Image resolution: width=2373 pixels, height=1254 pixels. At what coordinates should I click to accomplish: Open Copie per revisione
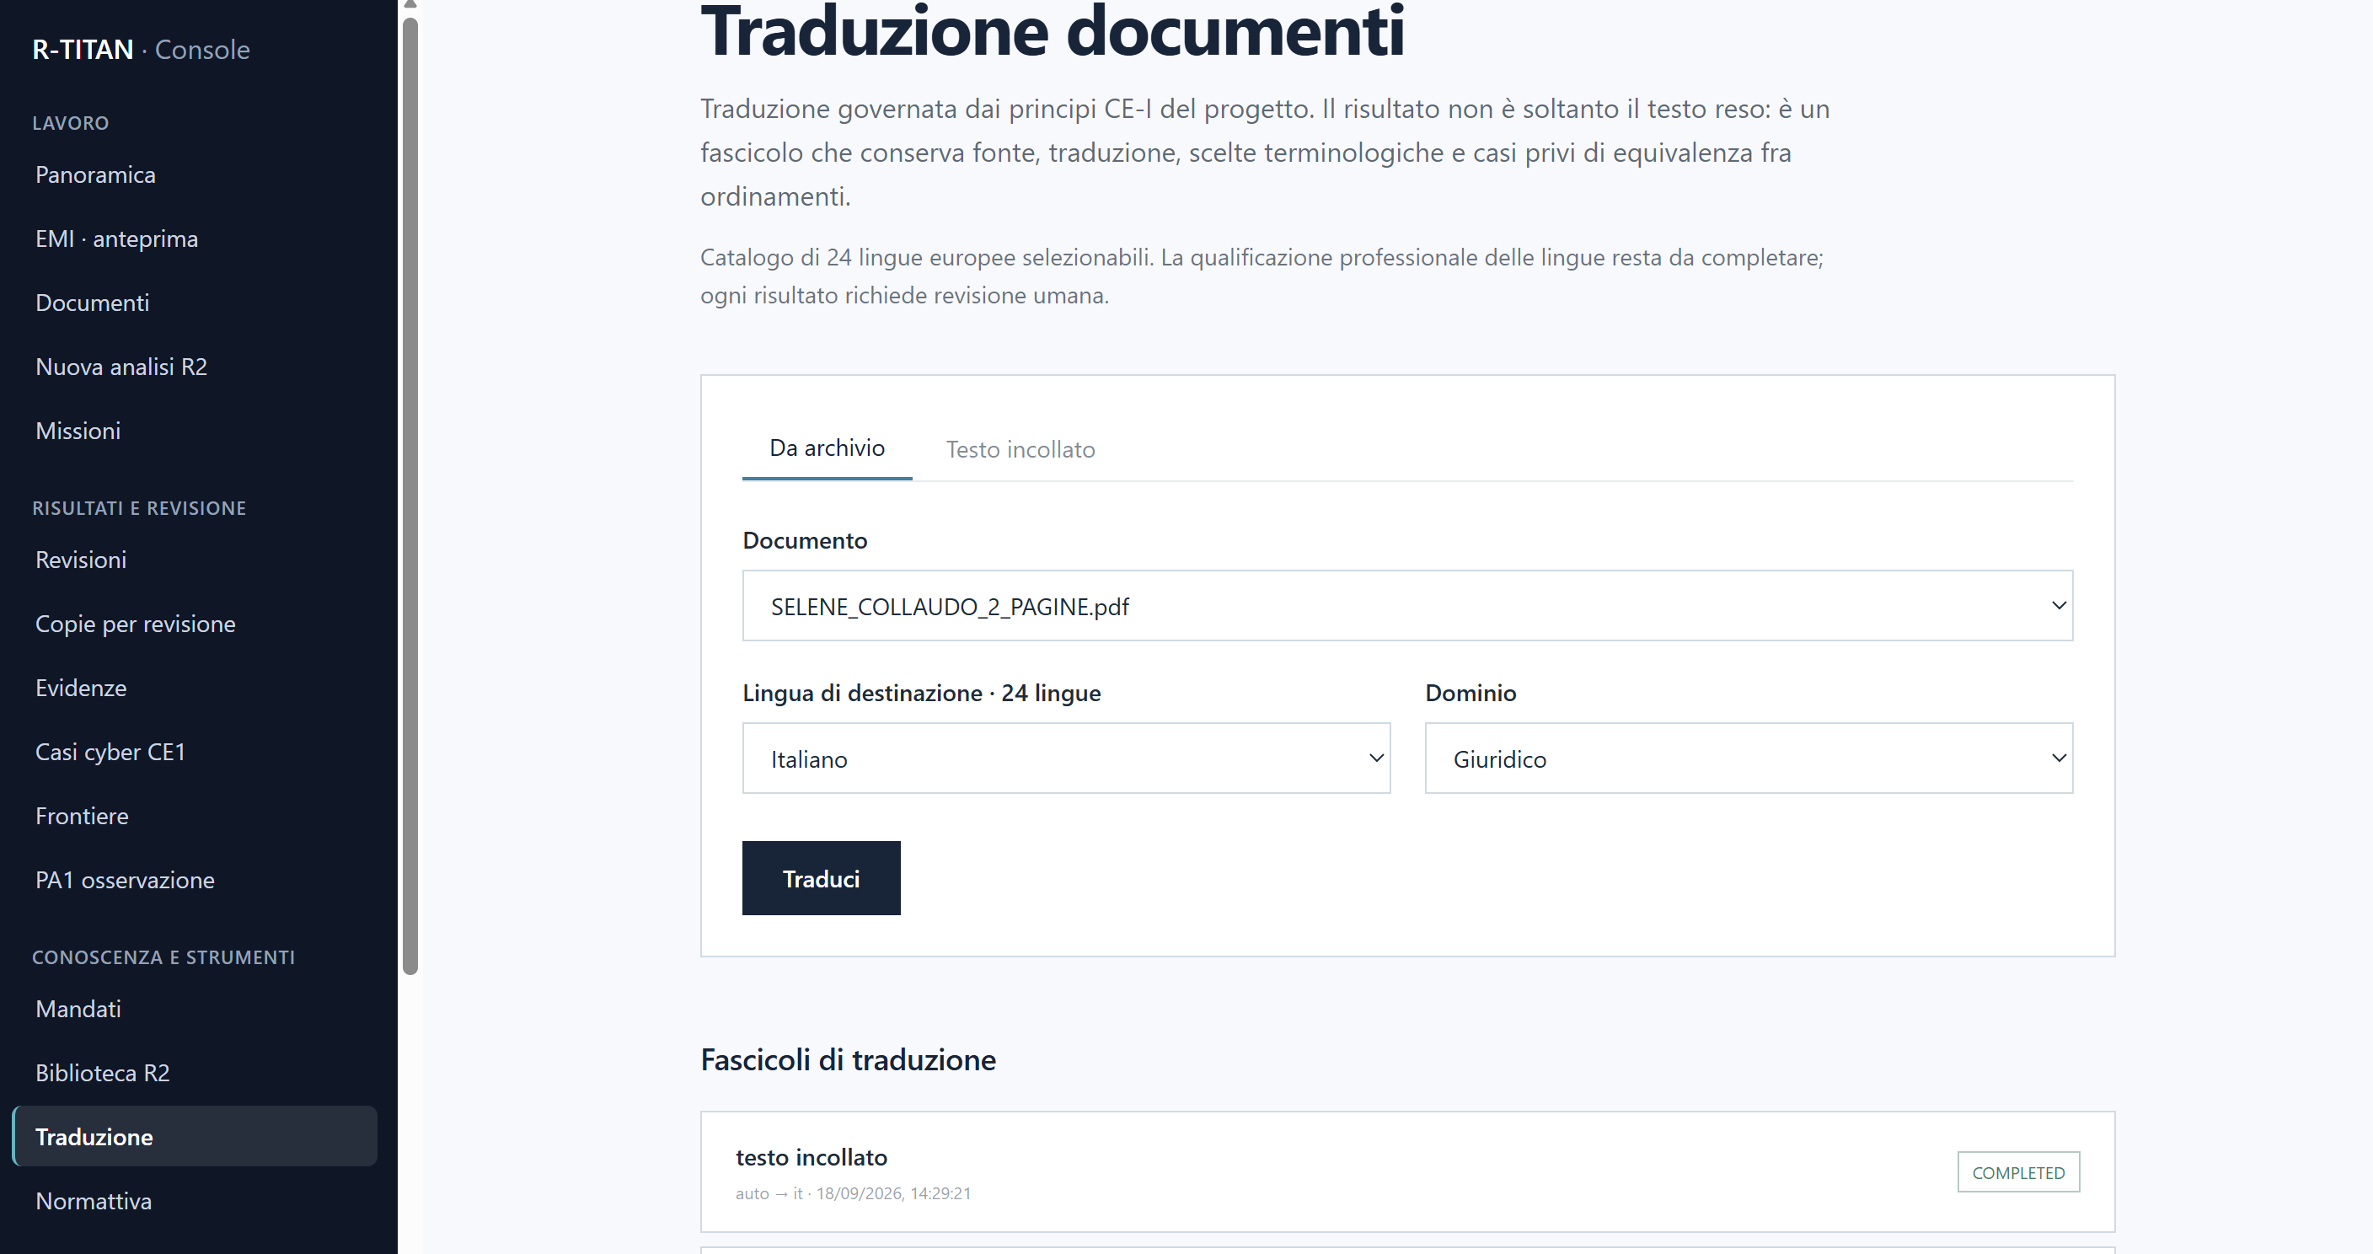coord(195,624)
